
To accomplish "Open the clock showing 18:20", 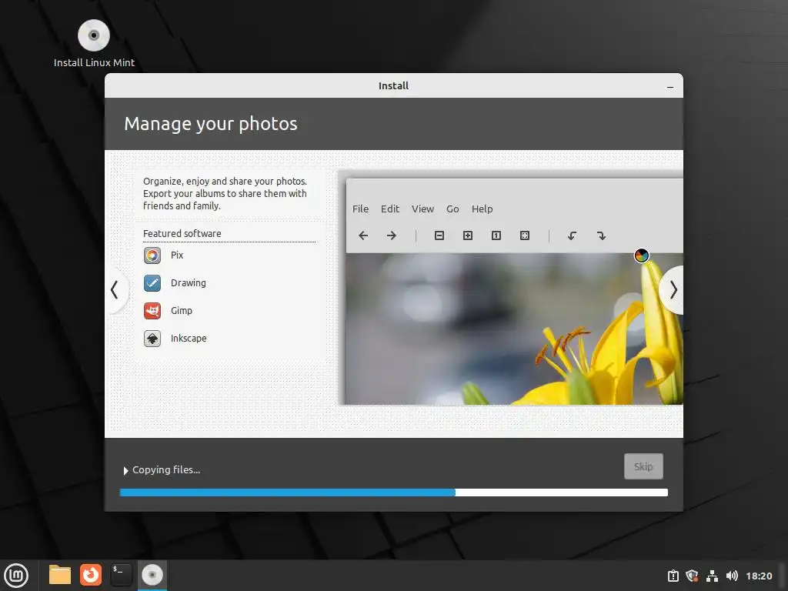I will 759,576.
